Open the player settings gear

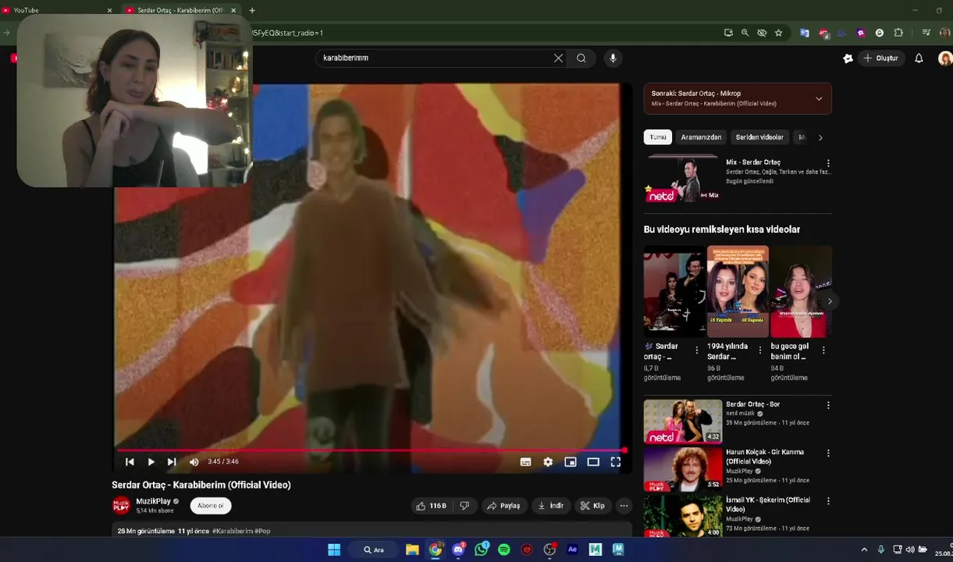point(548,462)
